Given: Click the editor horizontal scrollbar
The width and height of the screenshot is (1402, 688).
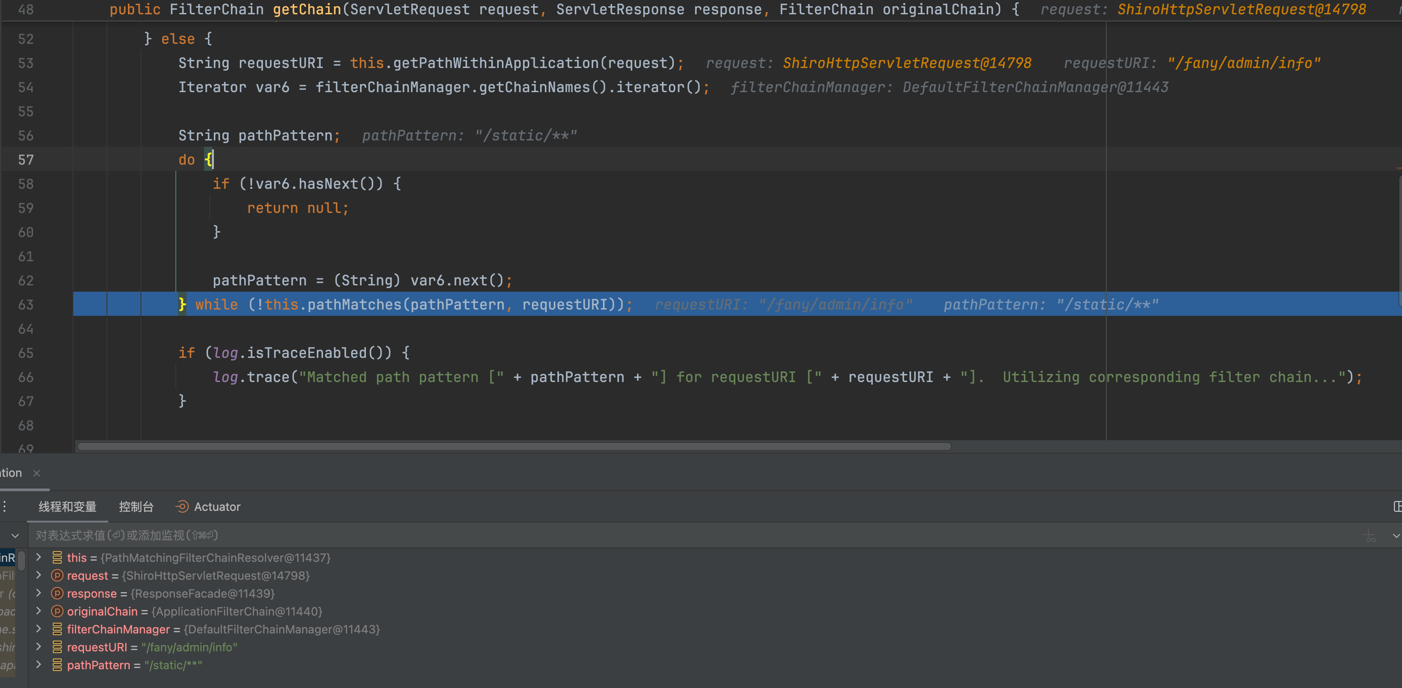Looking at the screenshot, I should (x=514, y=446).
